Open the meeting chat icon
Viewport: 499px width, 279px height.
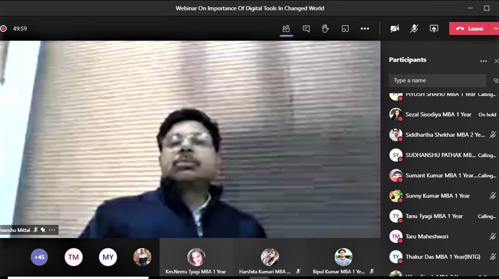pos(306,29)
